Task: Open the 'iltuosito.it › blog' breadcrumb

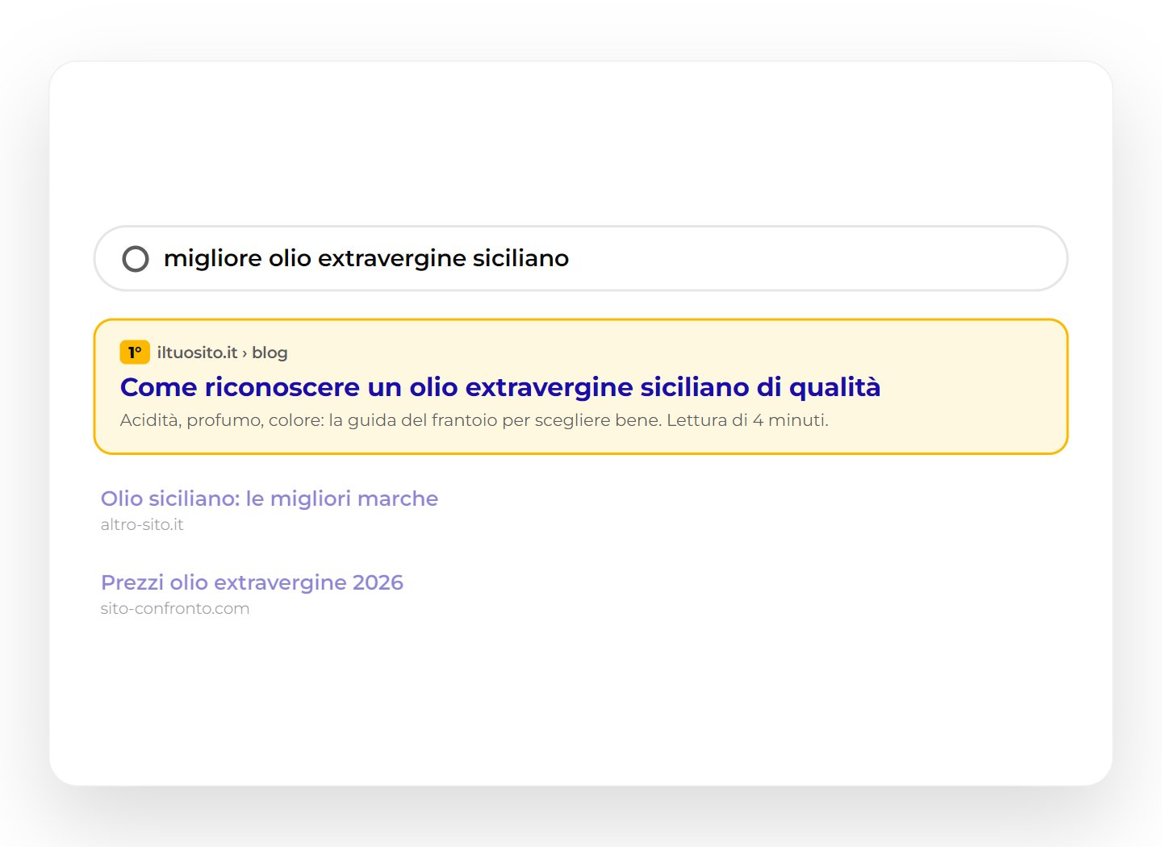Action: click(x=223, y=353)
